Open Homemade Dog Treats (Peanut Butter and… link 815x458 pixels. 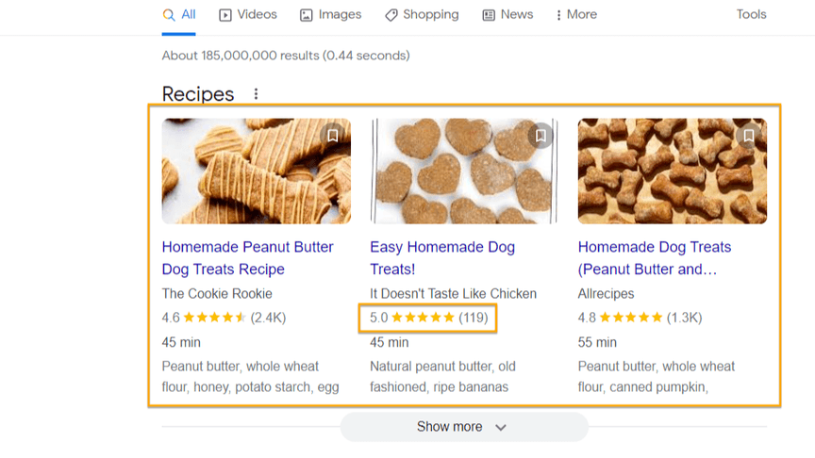655,258
